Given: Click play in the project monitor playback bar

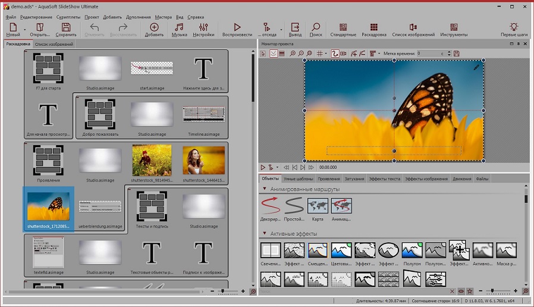Looking at the screenshot, I should [263, 167].
